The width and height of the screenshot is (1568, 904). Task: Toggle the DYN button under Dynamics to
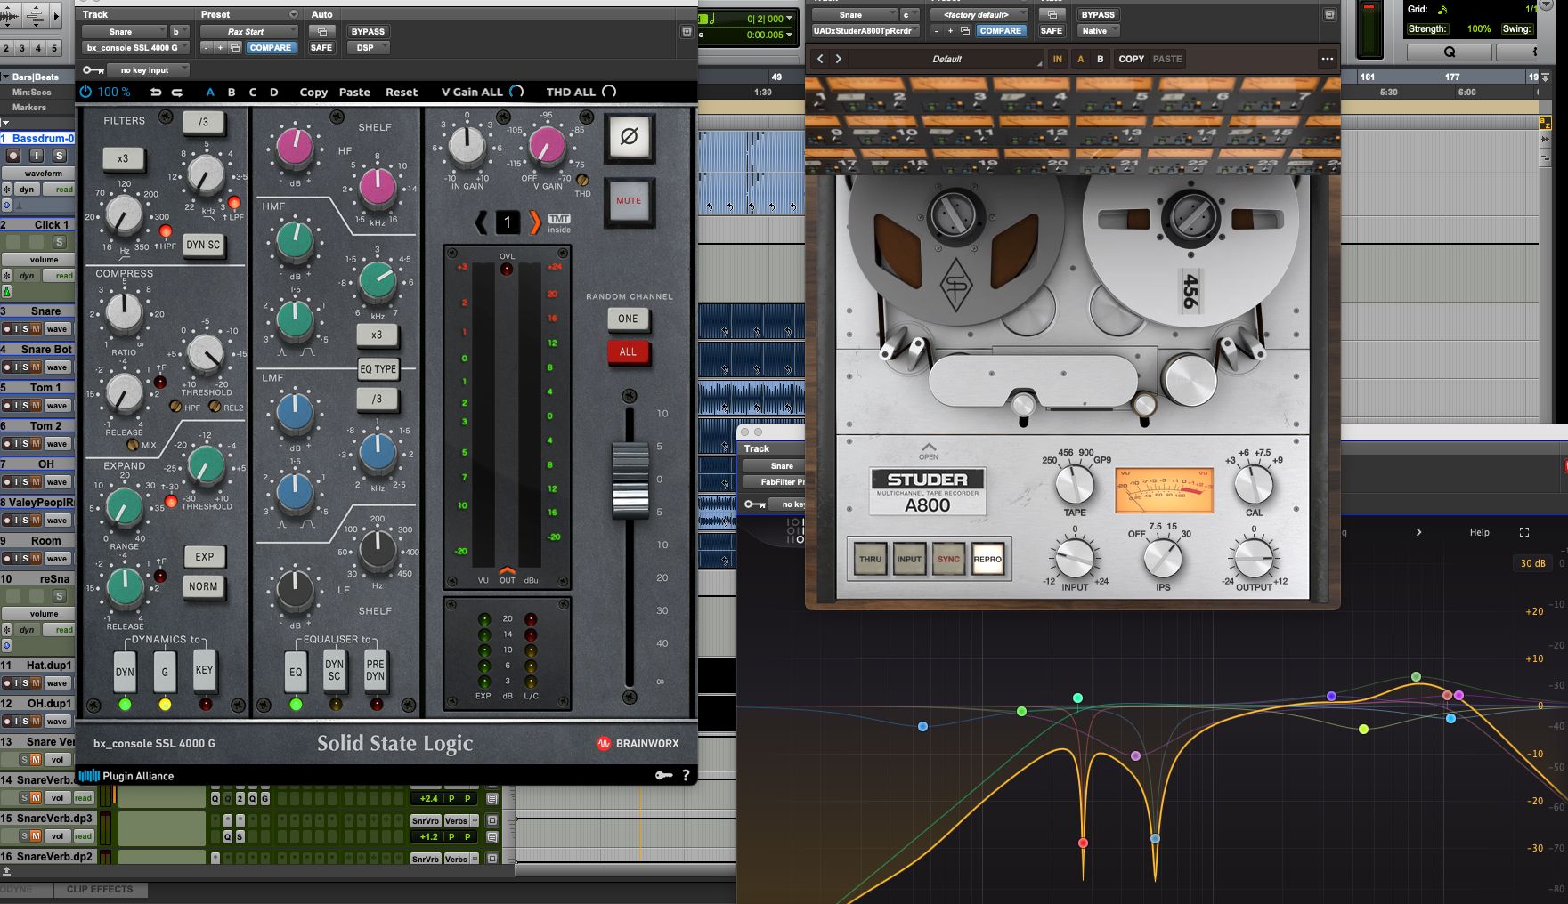pos(125,672)
